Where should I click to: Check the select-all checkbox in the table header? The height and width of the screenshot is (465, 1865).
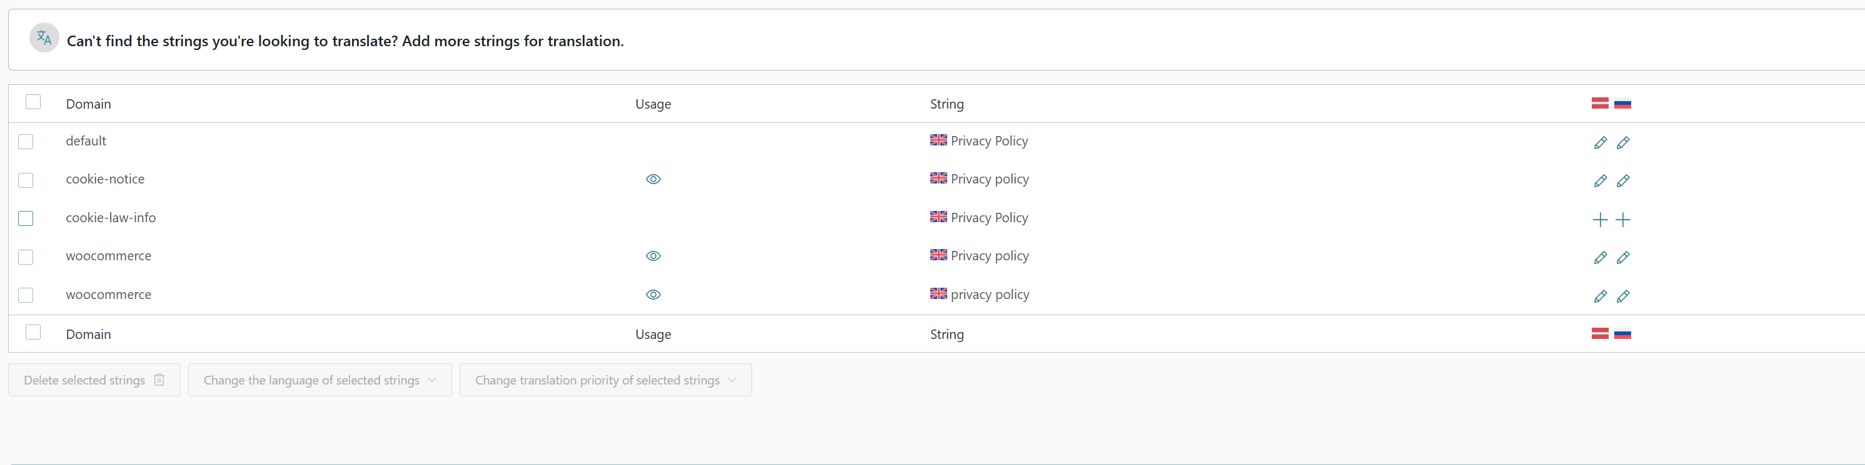pos(33,102)
